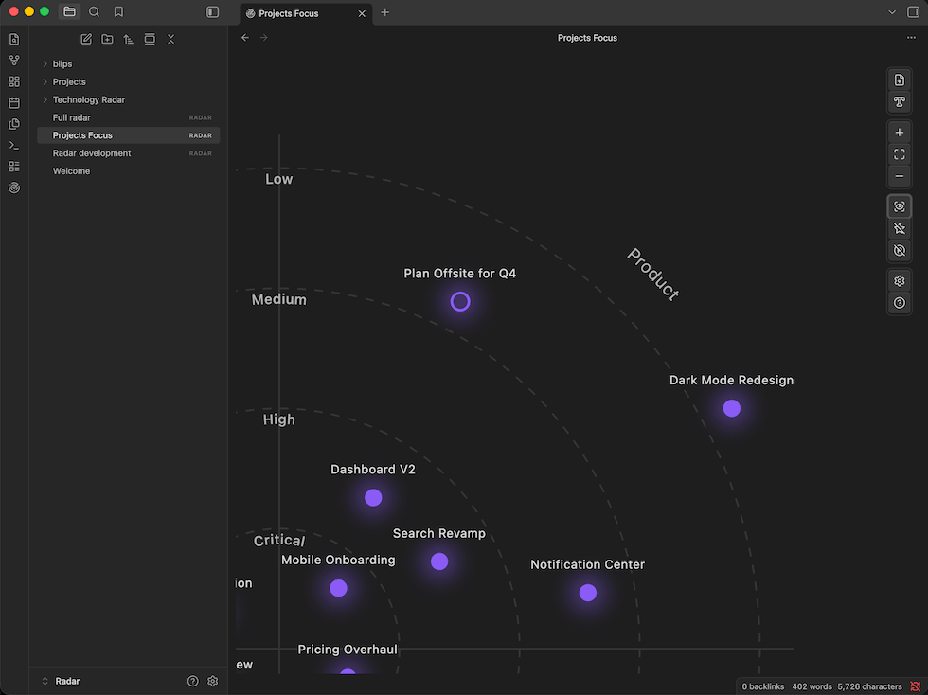The width and height of the screenshot is (928, 695).
Task: Click the Plan Offsite for Q4 blip
Action: pyautogui.click(x=460, y=301)
